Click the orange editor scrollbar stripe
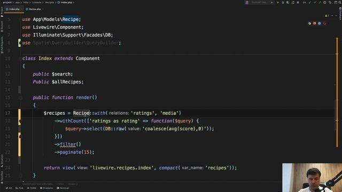This screenshot has width=342, height=192. click(337, 92)
